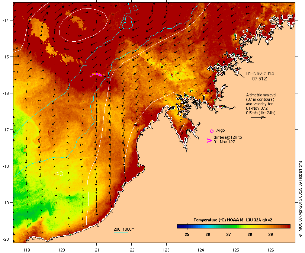Image resolution: width=305 pixels, height=253 pixels.
Task: Click the magenta drifters arrowhead legend symbol
Action: 209,141
